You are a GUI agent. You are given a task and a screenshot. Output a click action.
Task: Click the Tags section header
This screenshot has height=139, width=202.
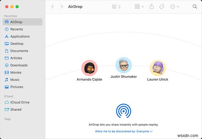(x=7, y=119)
